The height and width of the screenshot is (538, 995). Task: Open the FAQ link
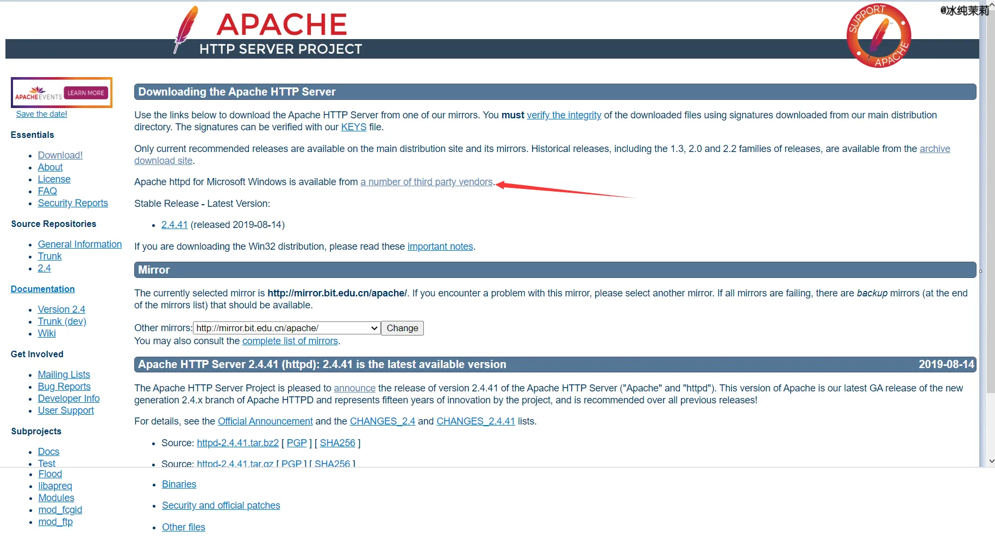[47, 191]
